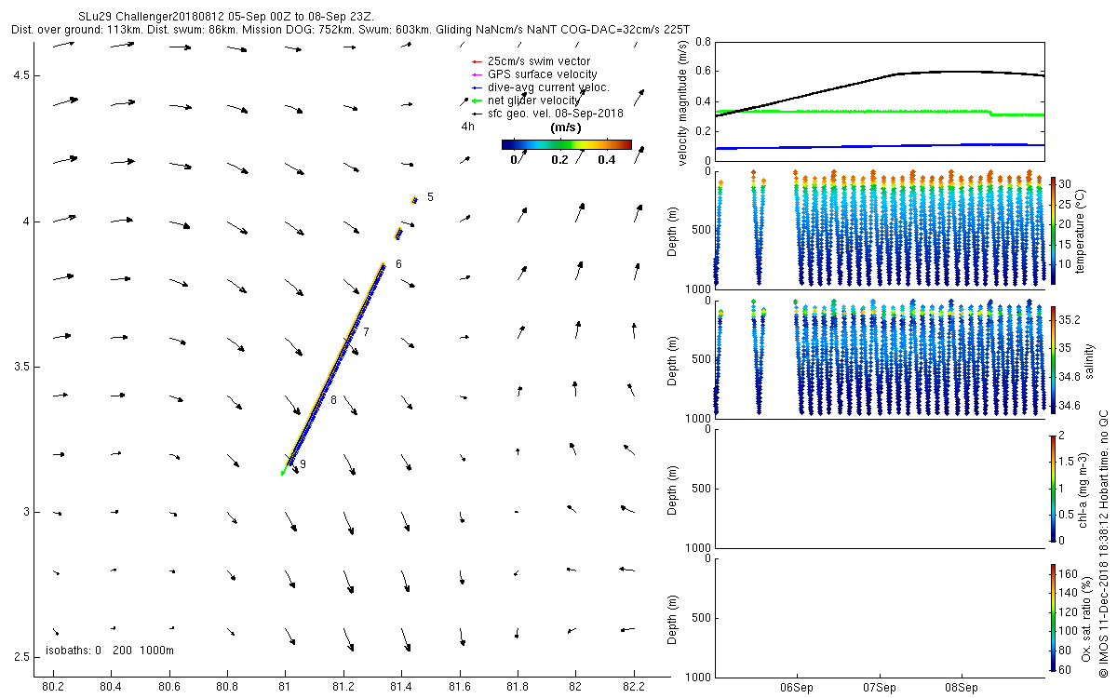This screenshot has width=1117, height=698.
Task: Click the '1.5' tick on the chl-a colorbar
Action: tap(1066, 461)
